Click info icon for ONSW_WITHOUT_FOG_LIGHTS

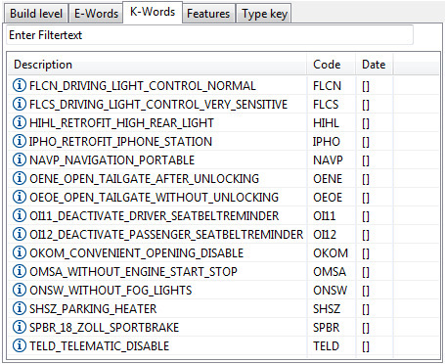click(x=20, y=290)
